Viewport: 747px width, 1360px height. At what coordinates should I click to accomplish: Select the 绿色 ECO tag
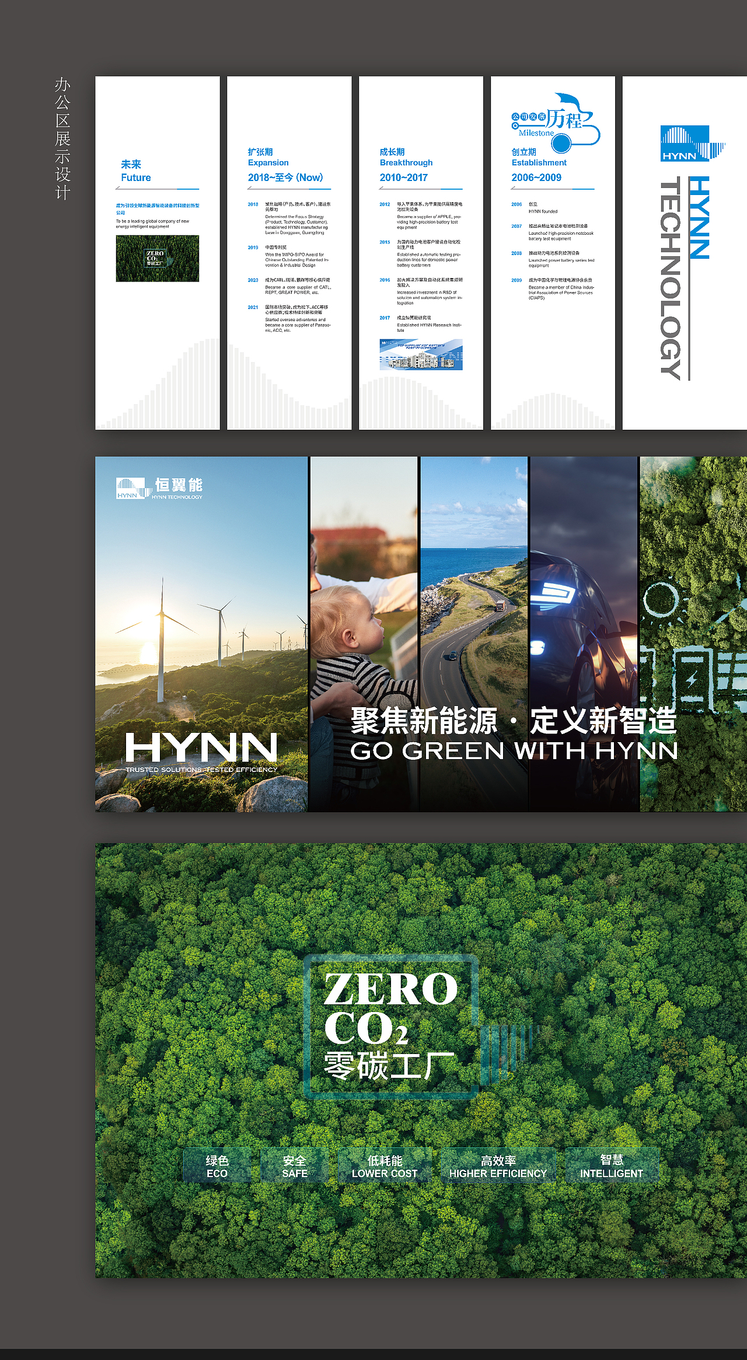[217, 1166]
